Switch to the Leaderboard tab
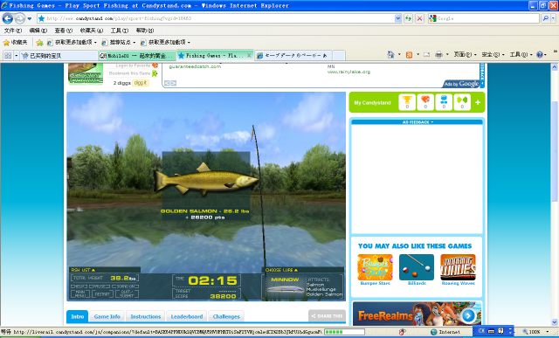Screen dimensions: 559x338 187,317
